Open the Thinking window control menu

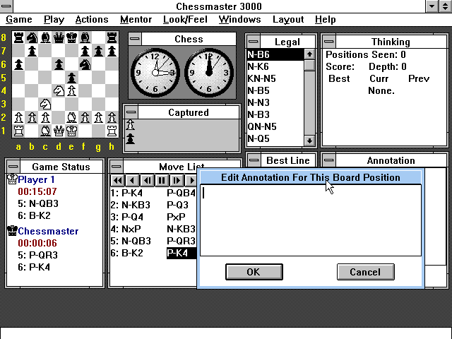coord(329,42)
